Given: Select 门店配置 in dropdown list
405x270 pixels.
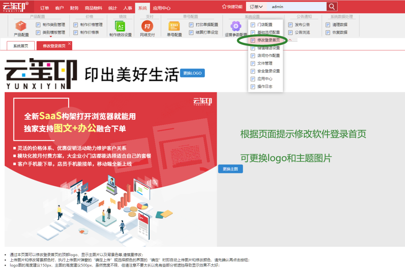Looking at the screenshot, I should (x=265, y=25).
